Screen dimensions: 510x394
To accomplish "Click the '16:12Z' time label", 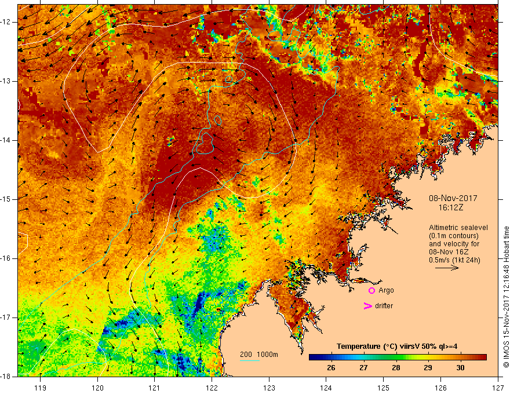I will click(x=450, y=208).
